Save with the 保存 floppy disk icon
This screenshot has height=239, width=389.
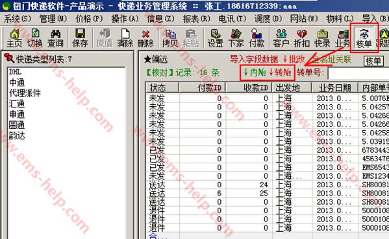point(80,38)
